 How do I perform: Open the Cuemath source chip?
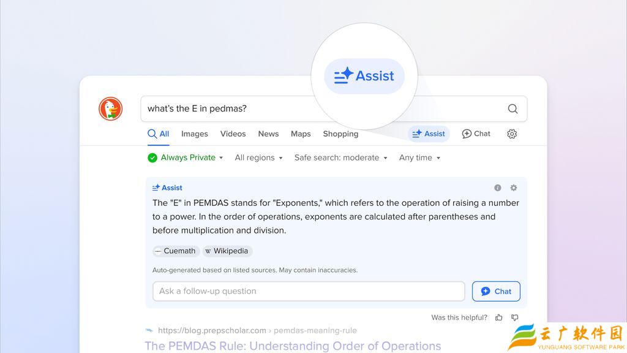[x=176, y=251]
